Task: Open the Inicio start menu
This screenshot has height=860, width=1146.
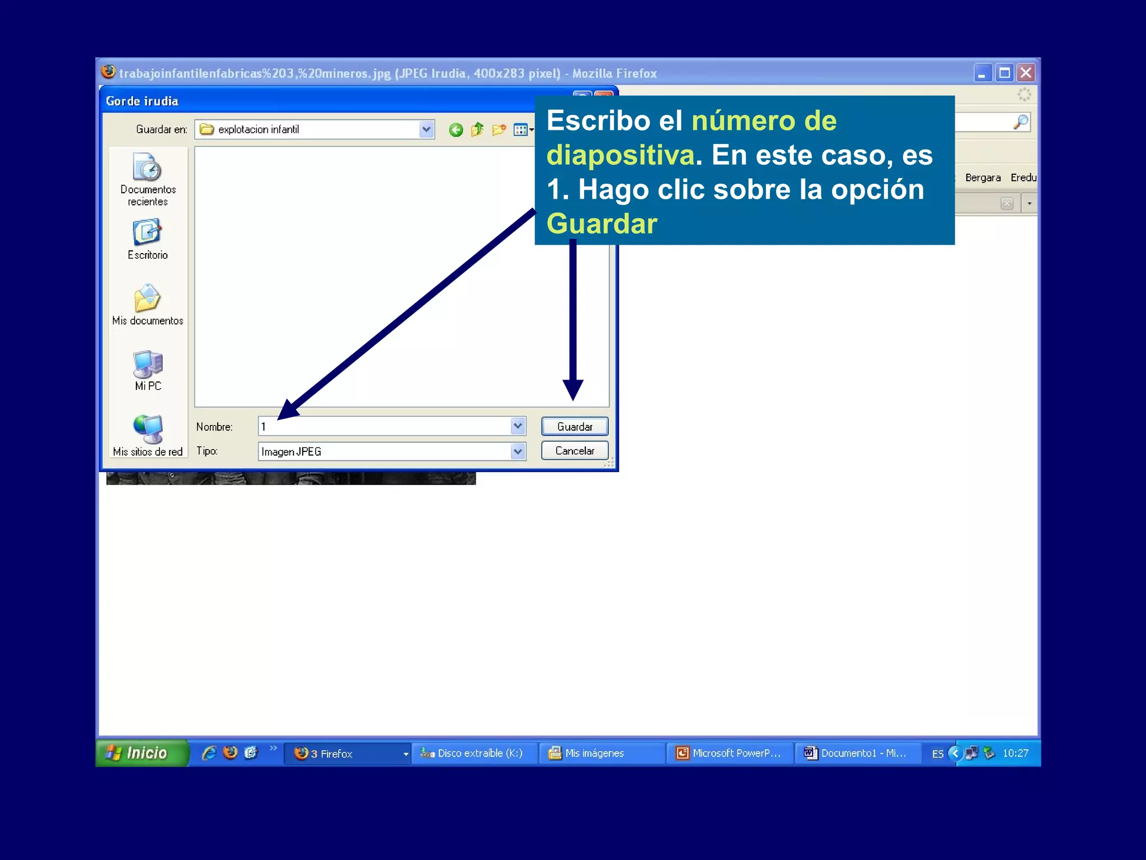Action: [x=142, y=753]
